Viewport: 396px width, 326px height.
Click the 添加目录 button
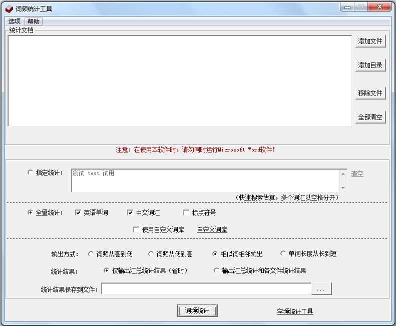point(370,65)
